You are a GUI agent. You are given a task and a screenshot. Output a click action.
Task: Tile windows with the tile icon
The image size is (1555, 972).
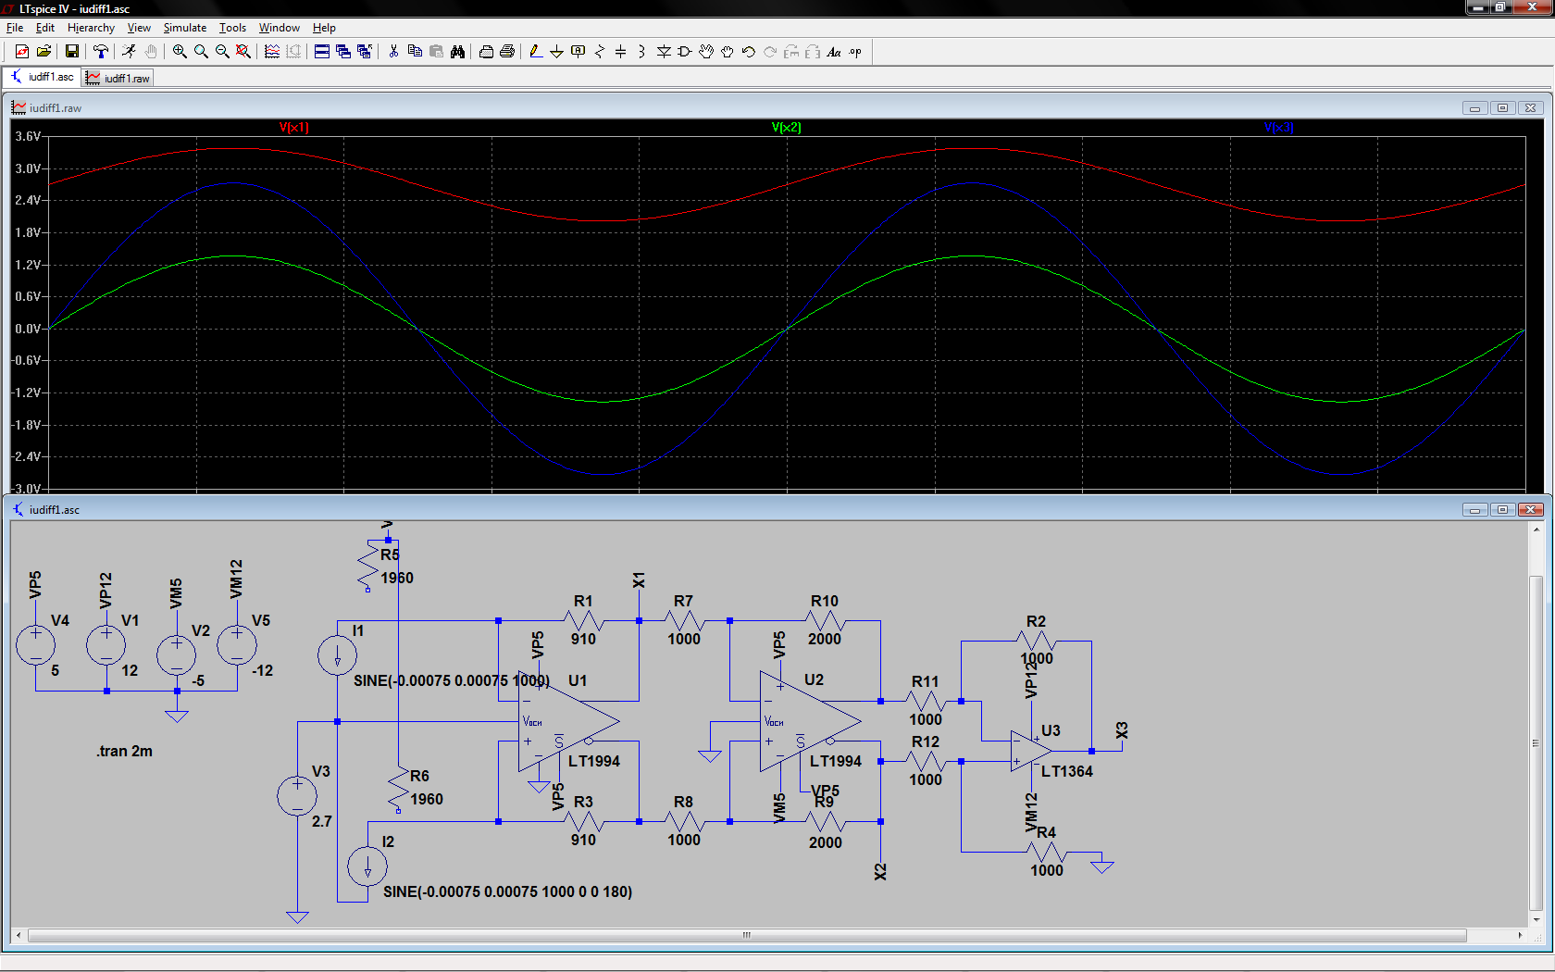(x=322, y=52)
